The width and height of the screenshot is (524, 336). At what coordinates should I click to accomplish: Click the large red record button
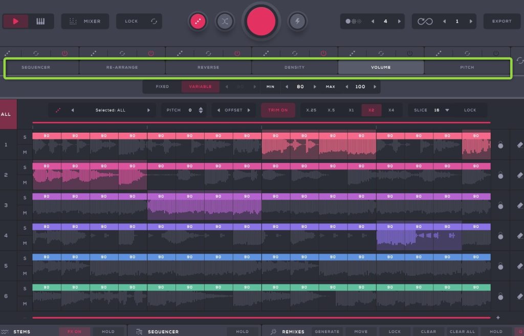261,22
